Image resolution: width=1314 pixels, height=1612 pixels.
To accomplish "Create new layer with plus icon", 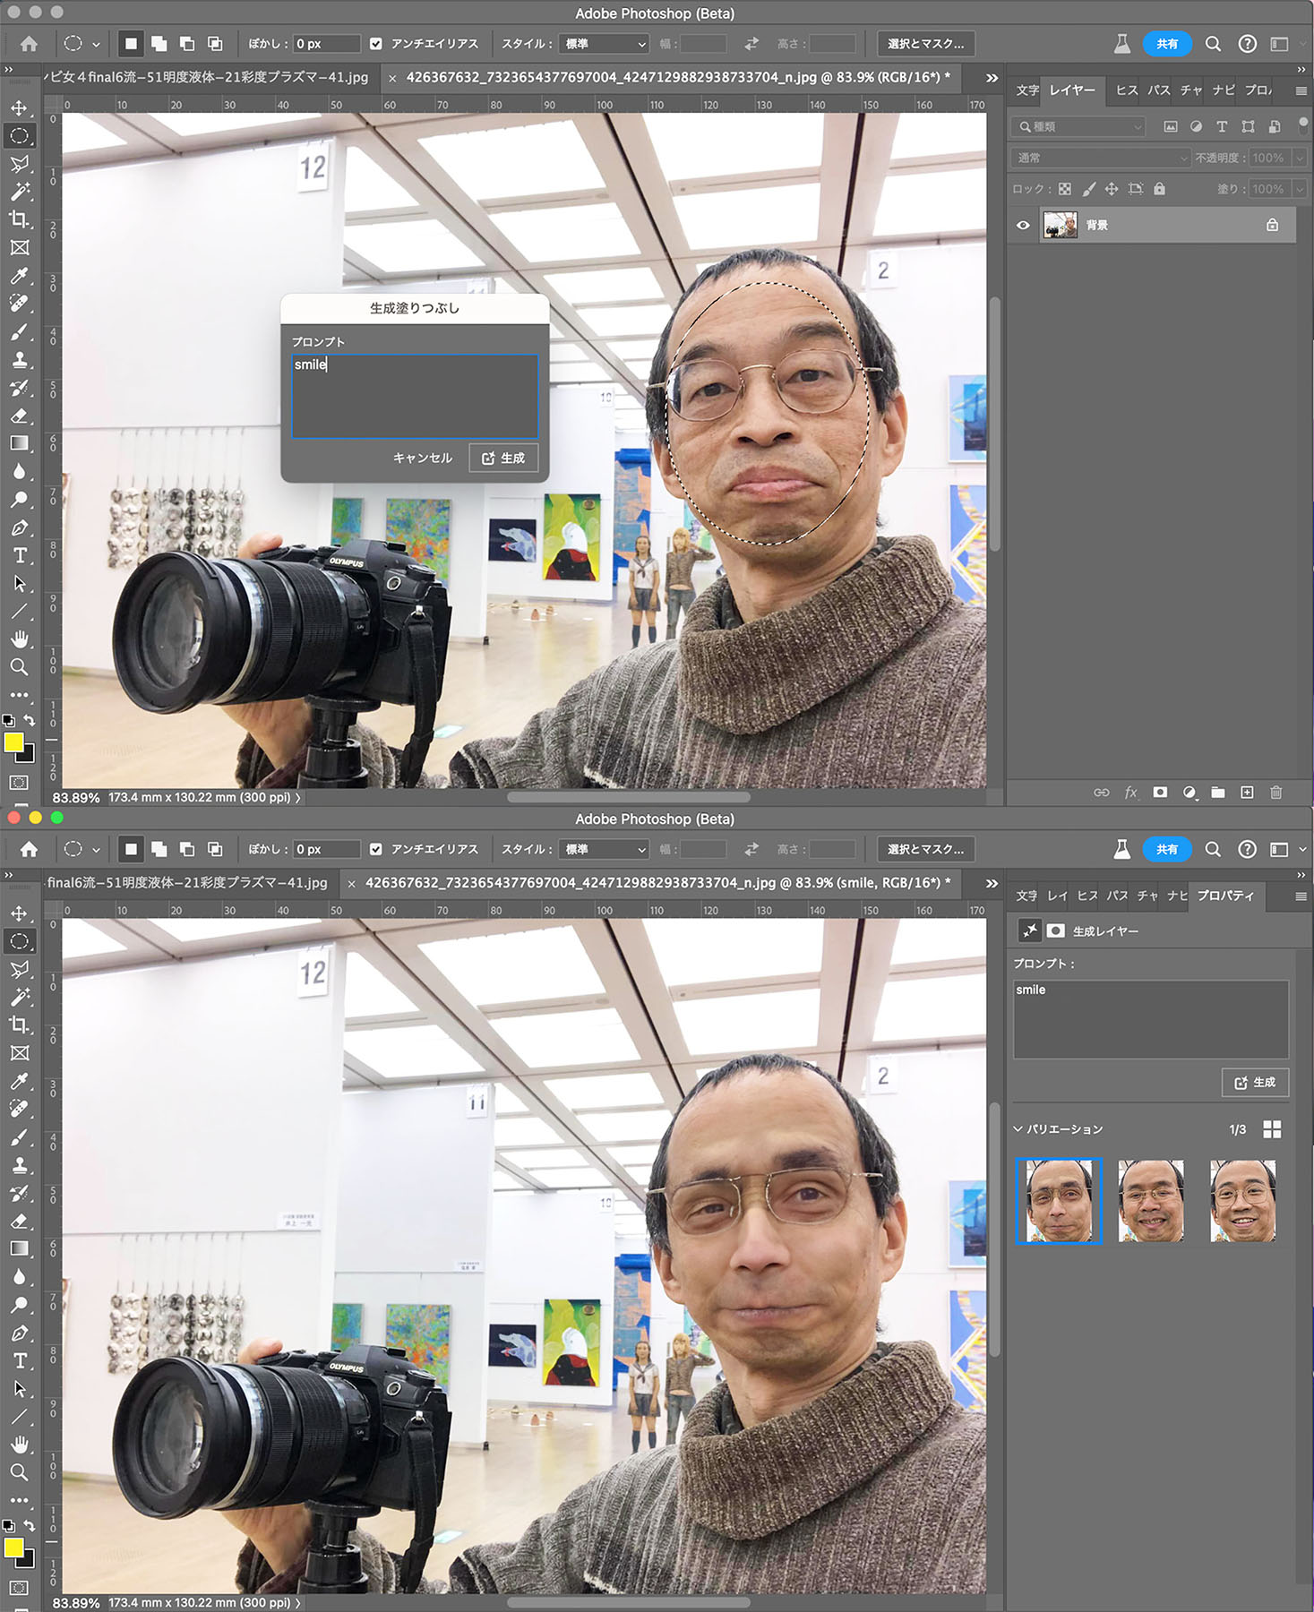I will pyautogui.click(x=1246, y=793).
